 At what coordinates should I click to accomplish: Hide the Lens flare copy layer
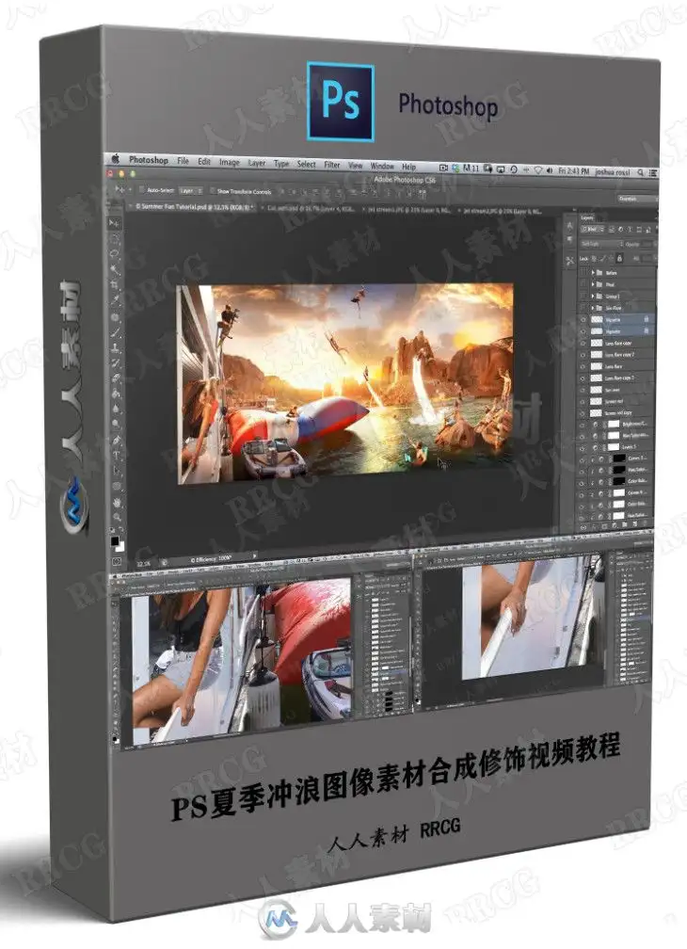coord(583,343)
